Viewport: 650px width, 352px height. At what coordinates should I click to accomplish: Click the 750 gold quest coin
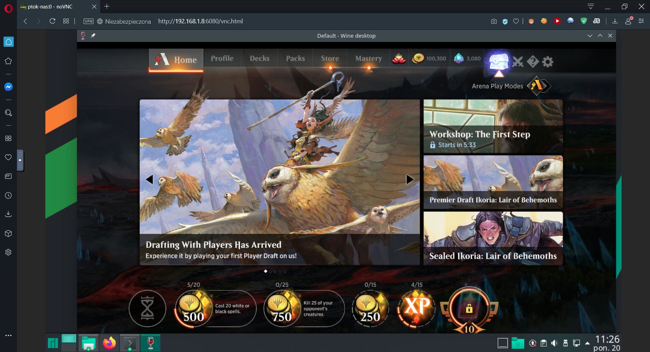pos(282,309)
